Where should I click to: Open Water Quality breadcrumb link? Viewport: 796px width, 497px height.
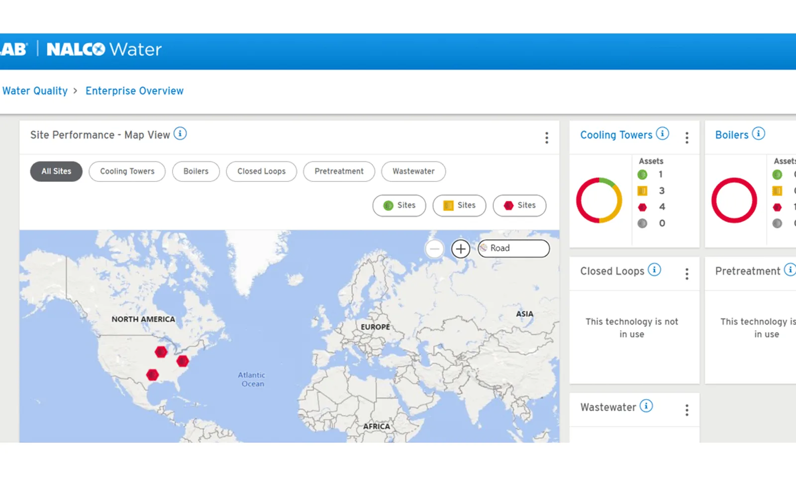[35, 91]
